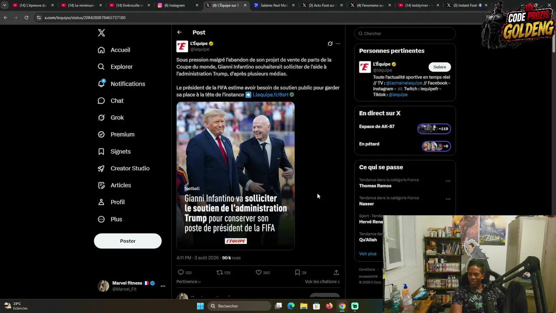
Task: Repost the L'Équipe post
Action: [x=220, y=273]
